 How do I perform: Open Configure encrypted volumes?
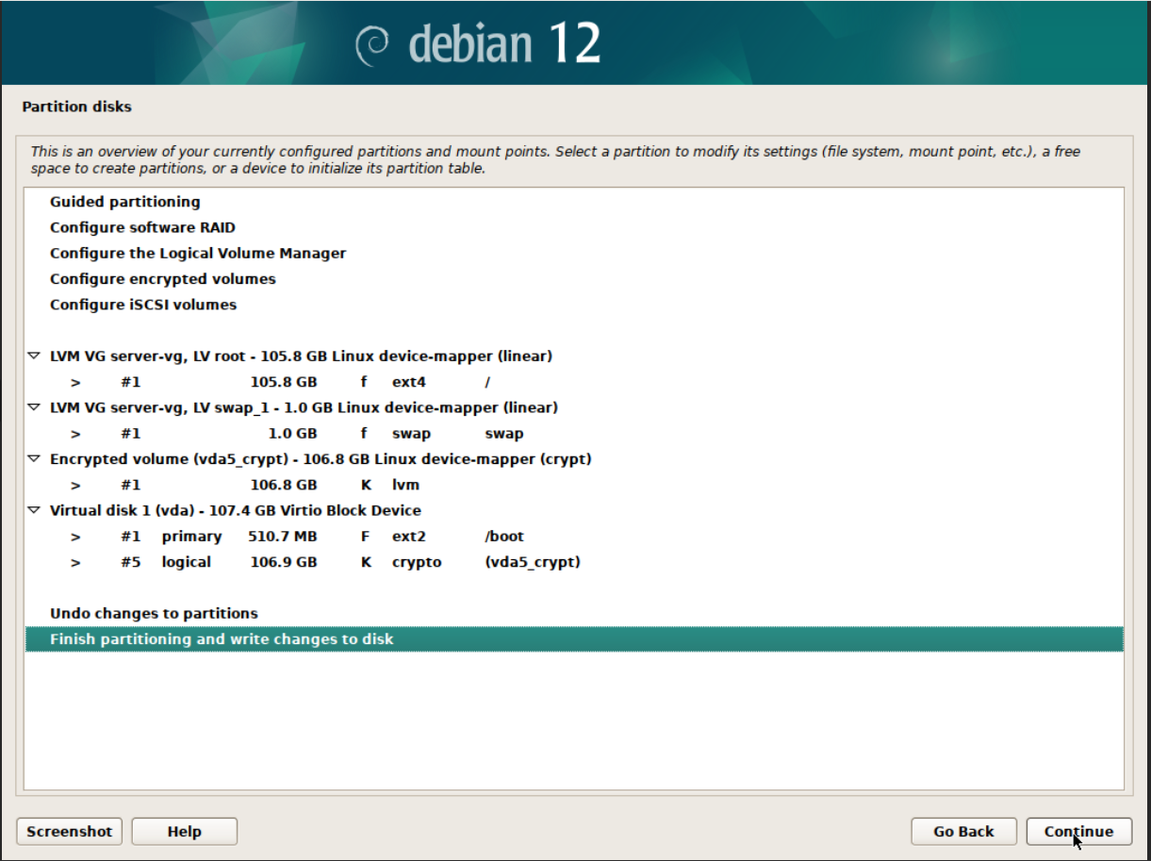tap(574, 279)
